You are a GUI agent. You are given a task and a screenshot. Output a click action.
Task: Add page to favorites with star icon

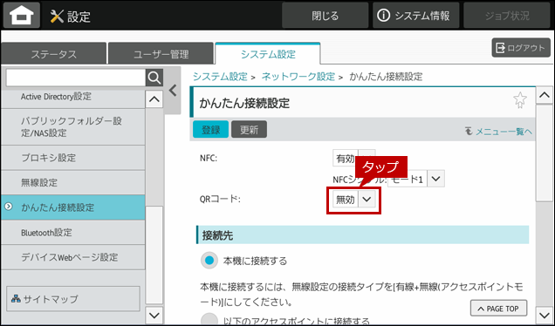(x=519, y=100)
